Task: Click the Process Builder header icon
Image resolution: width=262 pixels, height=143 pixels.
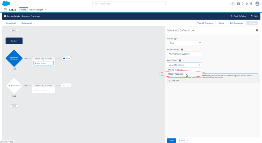Action: pos(5,16)
